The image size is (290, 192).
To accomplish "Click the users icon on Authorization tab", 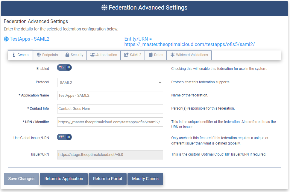I will pos(93,55).
